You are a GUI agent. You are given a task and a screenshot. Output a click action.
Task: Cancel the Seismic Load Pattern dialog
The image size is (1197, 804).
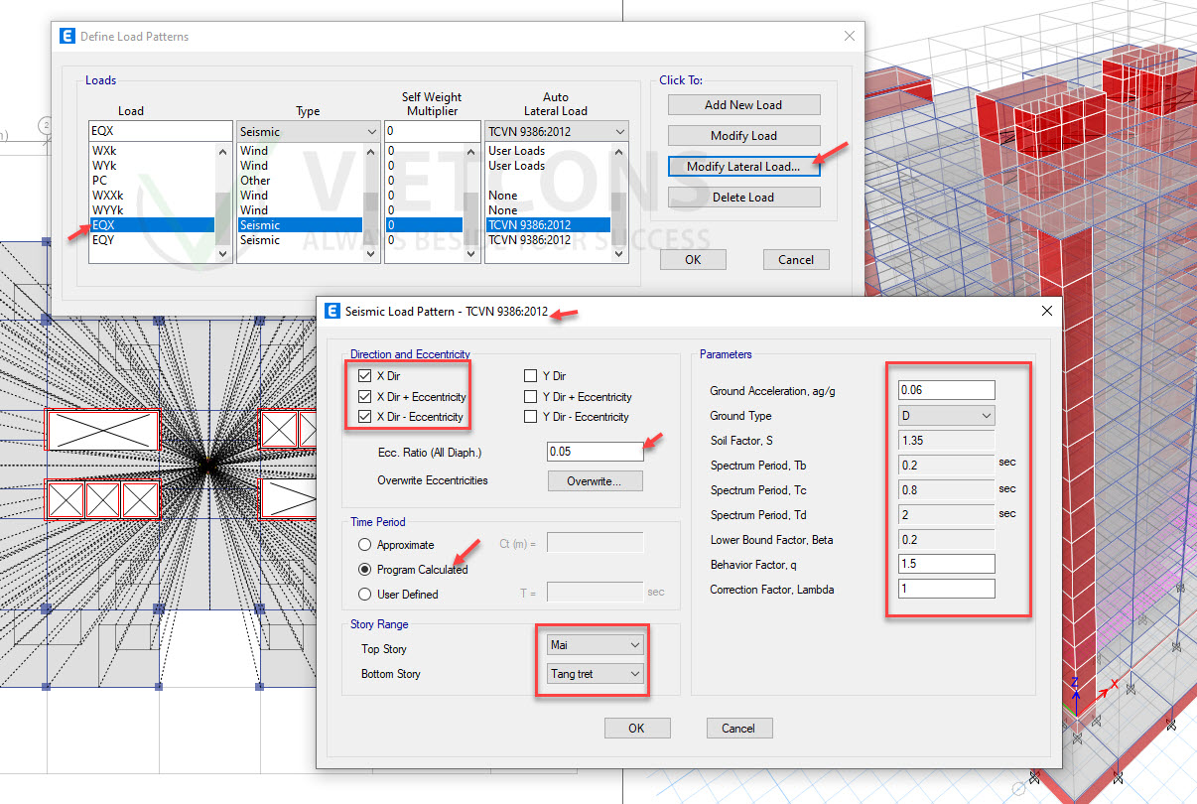click(738, 729)
